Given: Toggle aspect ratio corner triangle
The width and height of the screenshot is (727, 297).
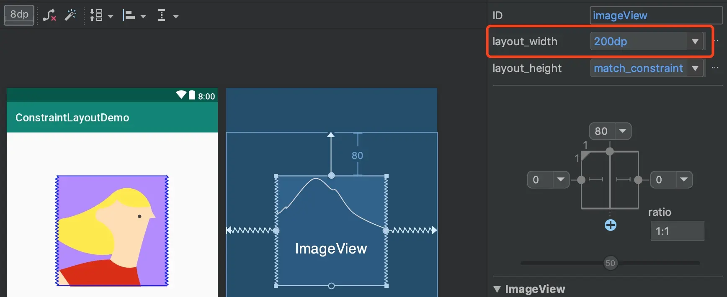Looking at the screenshot, I should [x=585, y=156].
